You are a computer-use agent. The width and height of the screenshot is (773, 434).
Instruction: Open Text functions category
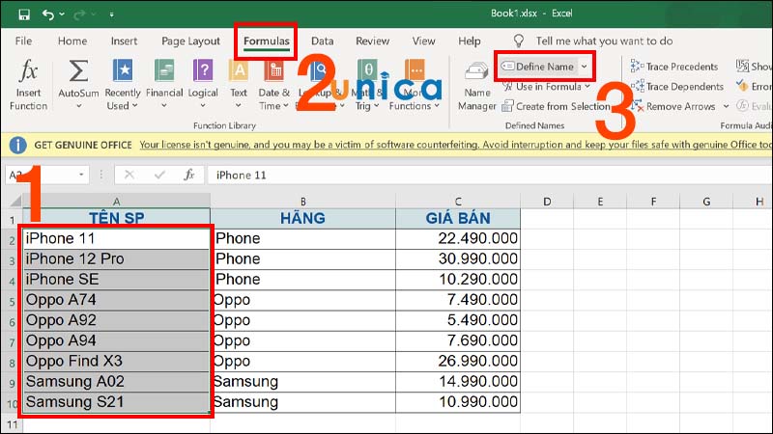pos(239,85)
